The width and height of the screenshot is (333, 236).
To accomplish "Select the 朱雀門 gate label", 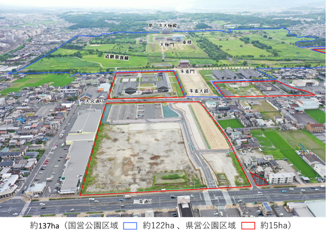I will click(x=187, y=71).
